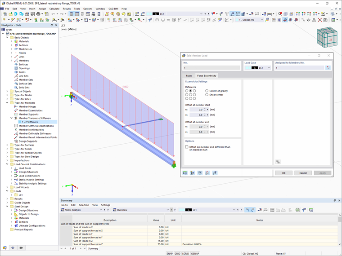Click the view navigation cube
This screenshot has width=342, height=256.
[x=327, y=37]
